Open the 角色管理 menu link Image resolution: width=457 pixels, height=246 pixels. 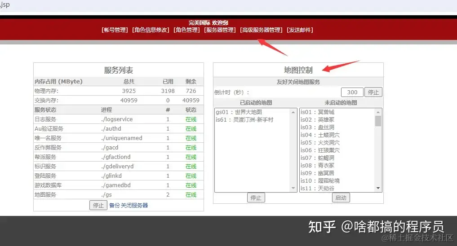tap(186, 30)
